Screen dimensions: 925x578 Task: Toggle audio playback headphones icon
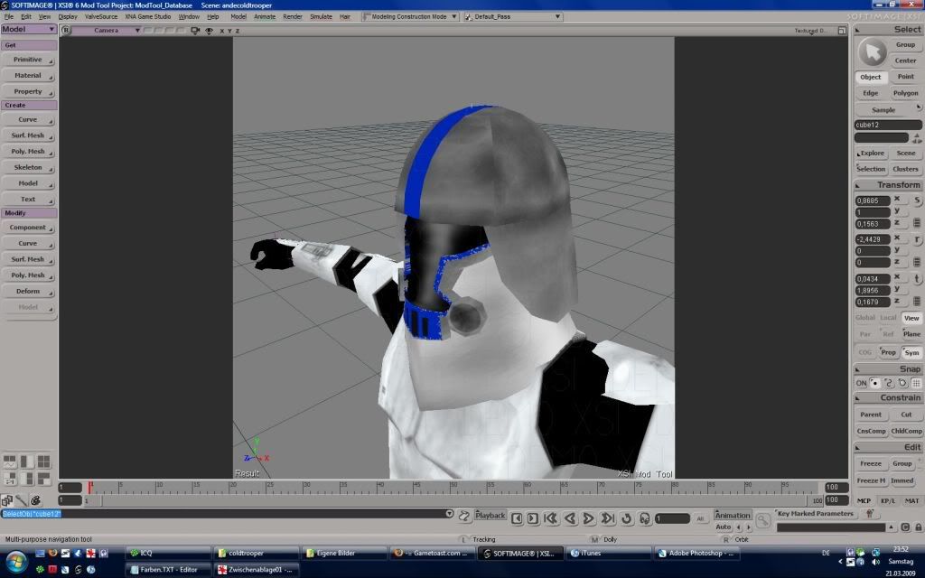[645, 517]
